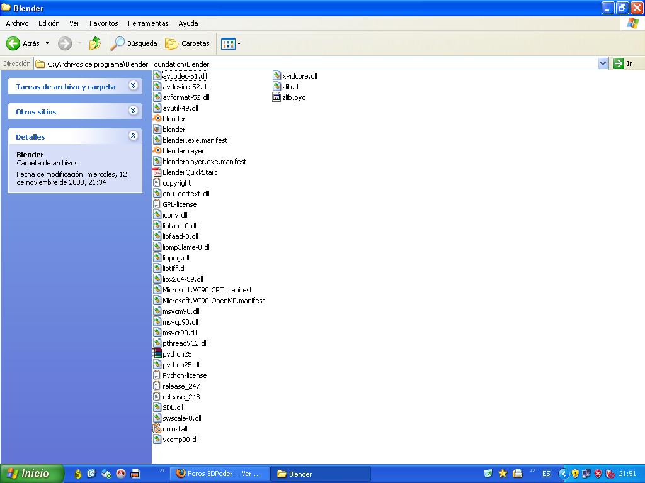Show more quick launch icons chevron
The height and width of the screenshot is (483, 645).
coord(162,470)
